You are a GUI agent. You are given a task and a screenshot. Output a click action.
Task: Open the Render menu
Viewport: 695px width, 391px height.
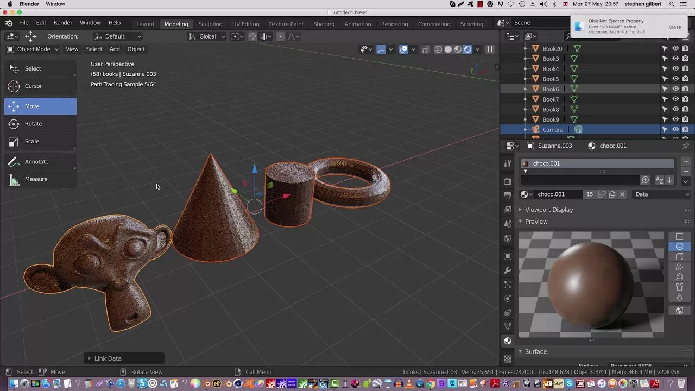[x=63, y=23]
